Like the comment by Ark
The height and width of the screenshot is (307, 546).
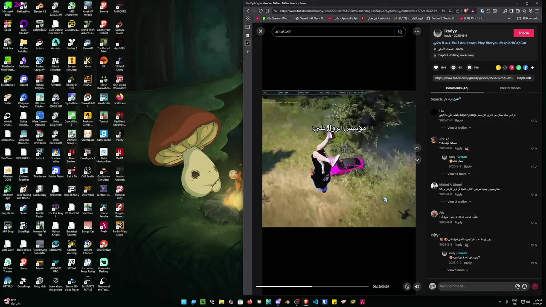click(532, 223)
